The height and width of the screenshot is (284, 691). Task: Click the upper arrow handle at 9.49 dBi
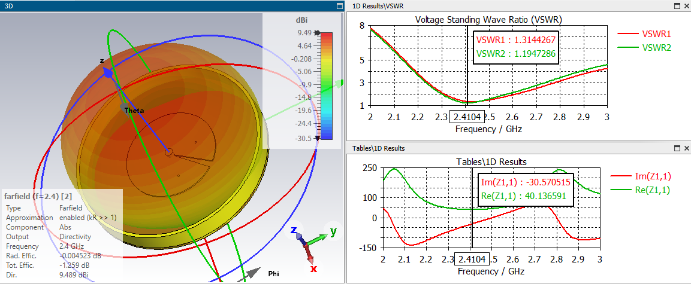tap(317, 33)
